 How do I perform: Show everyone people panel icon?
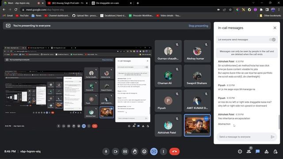point(249,151)
